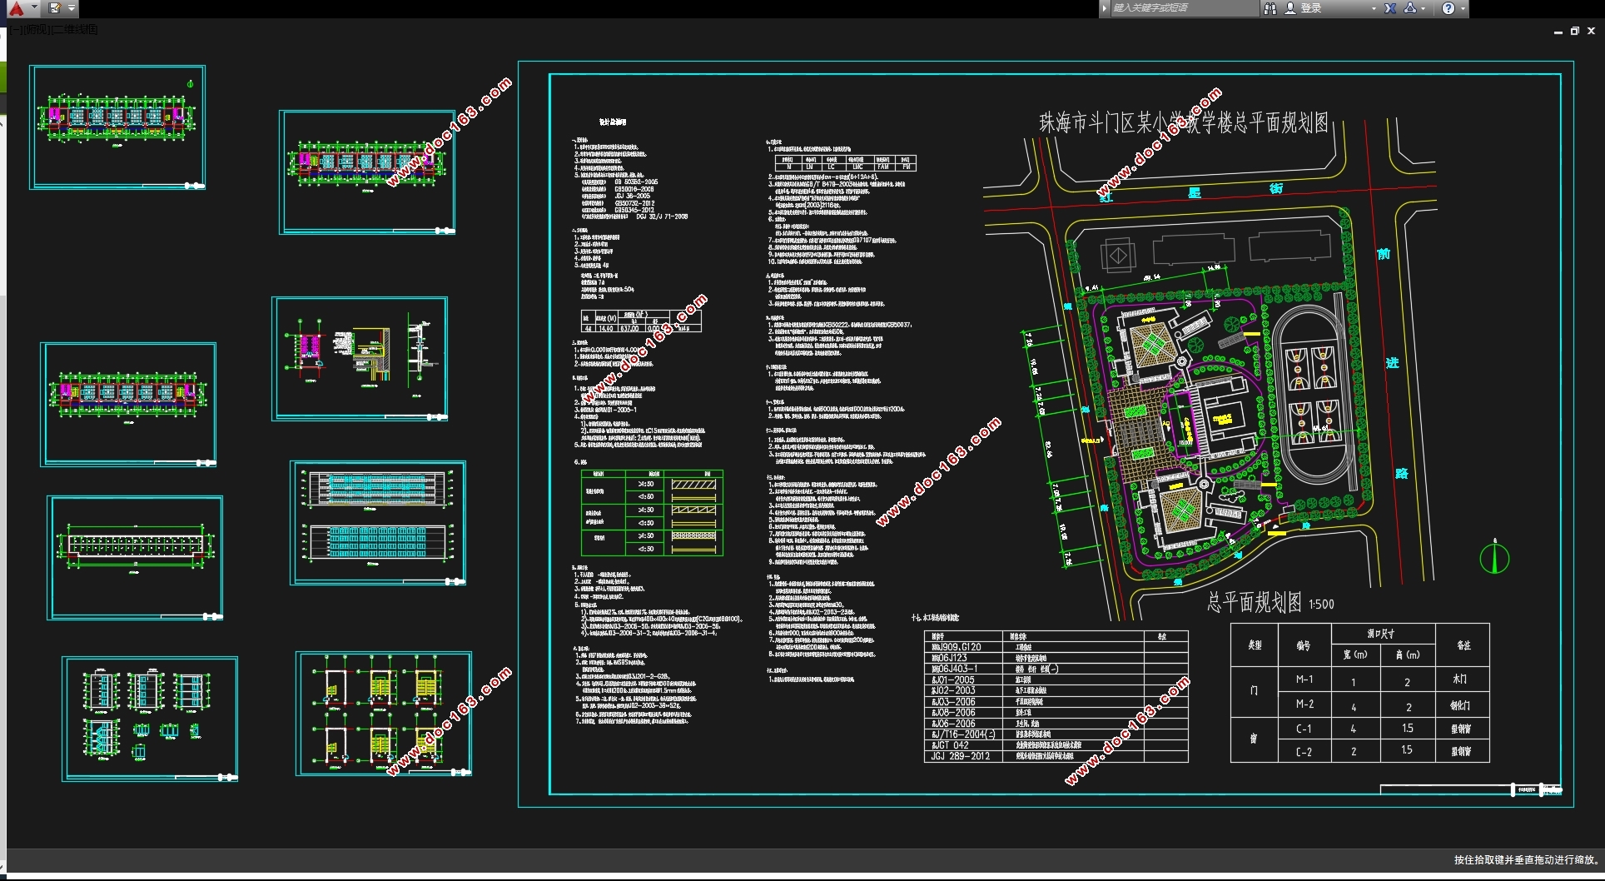Screen dimensions: 1605x881
Task: Select the status bar zoom prompt text
Action: [1527, 860]
